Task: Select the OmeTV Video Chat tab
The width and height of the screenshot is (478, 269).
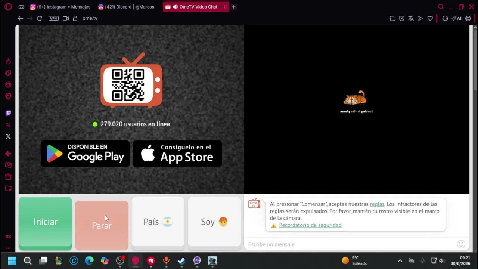Action: click(196, 7)
